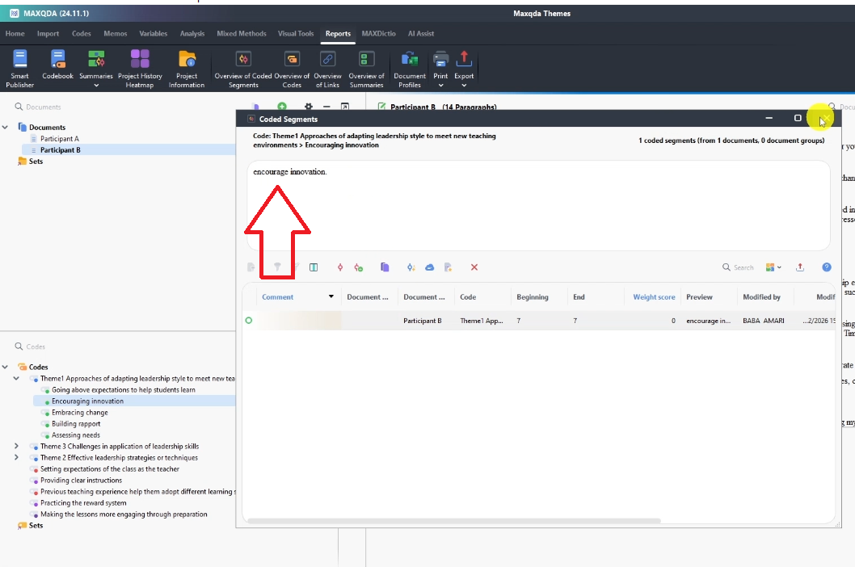Screen dimensions: 855x567
Task: Expand Theme 3 Challenges code
Action: pos(16,447)
